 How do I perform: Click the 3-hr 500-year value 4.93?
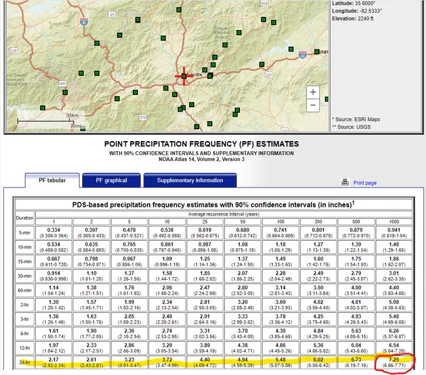click(x=356, y=317)
